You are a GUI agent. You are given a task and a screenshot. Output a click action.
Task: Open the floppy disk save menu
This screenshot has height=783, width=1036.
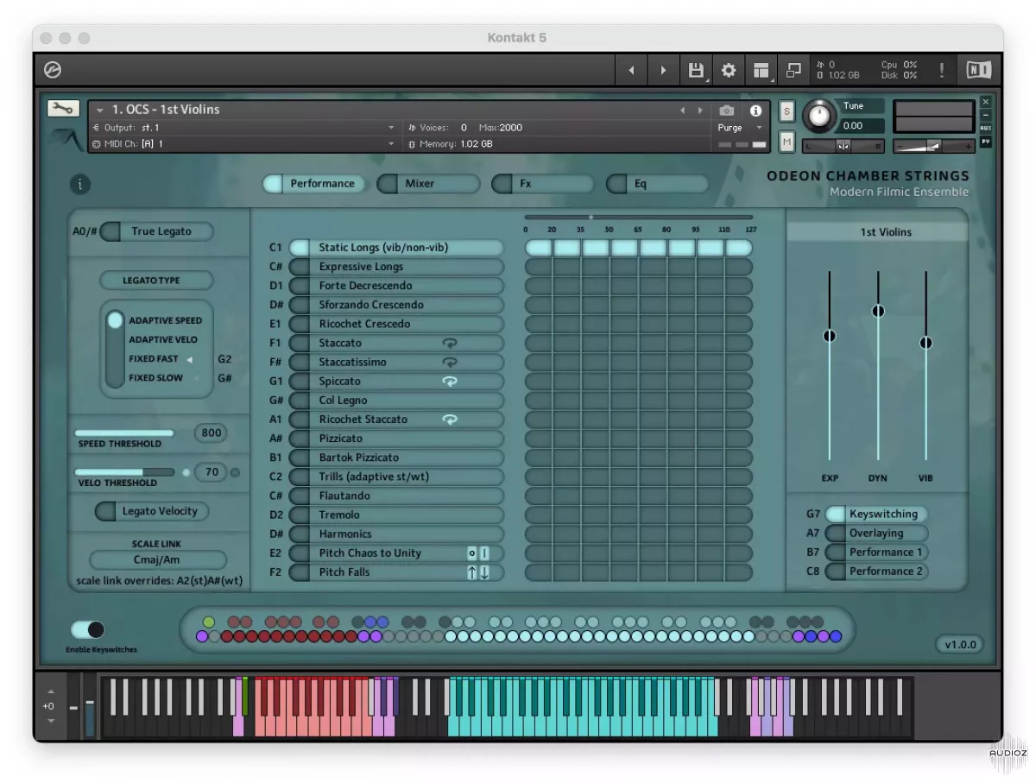(x=696, y=70)
